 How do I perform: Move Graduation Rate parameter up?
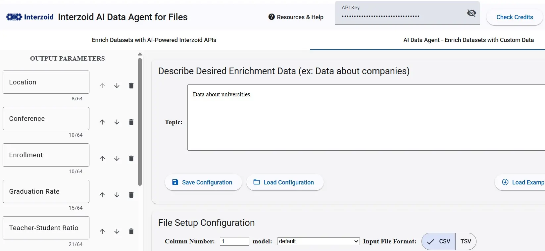102,195
